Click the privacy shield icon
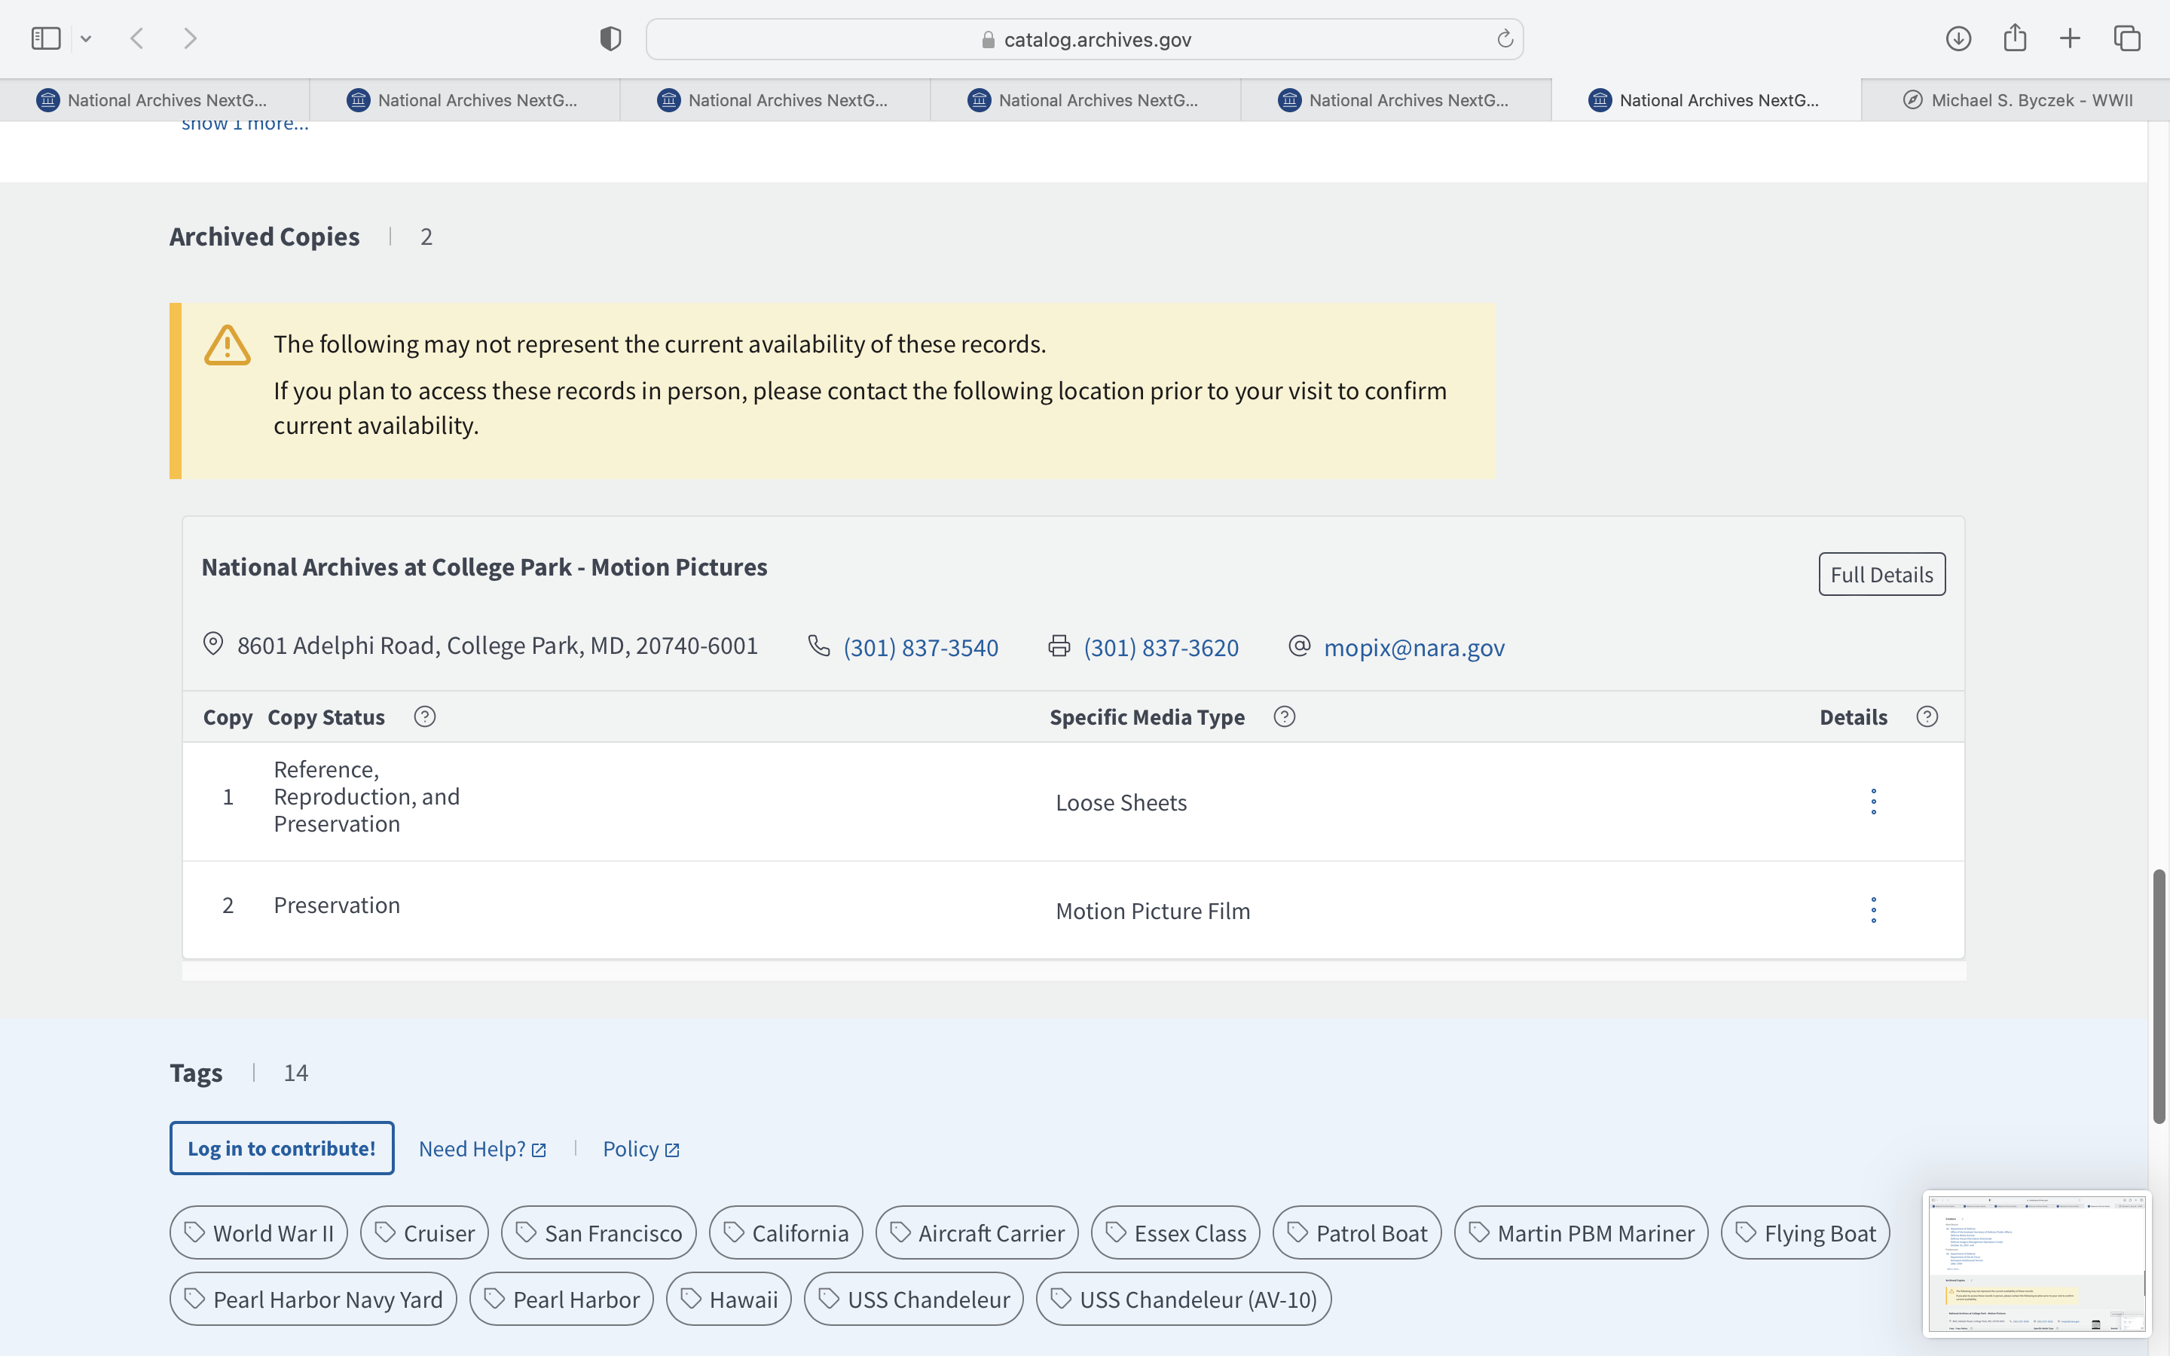 [x=610, y=38]
